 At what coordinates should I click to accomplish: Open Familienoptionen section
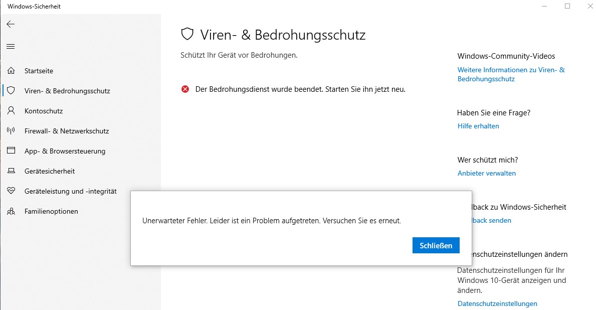pos(51,212)
